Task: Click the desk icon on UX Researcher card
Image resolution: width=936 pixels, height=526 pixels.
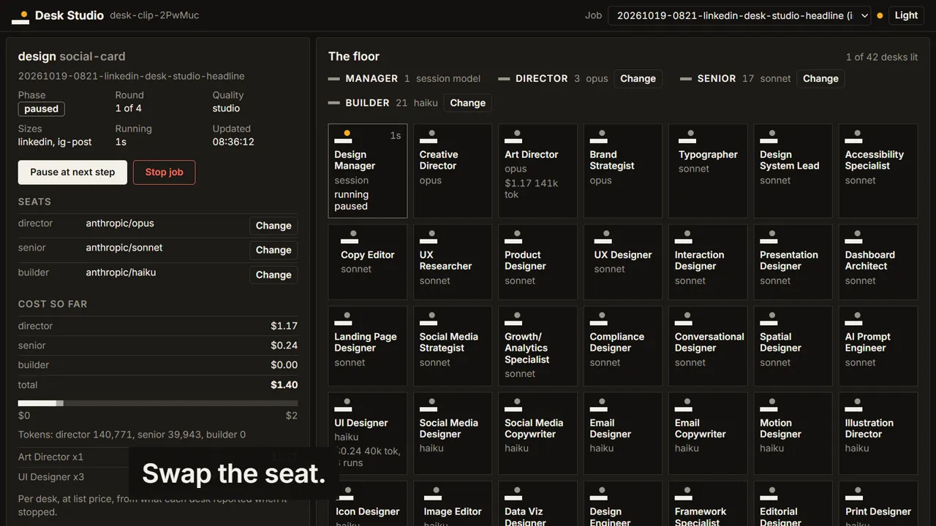Action: (x=429, y=237)
